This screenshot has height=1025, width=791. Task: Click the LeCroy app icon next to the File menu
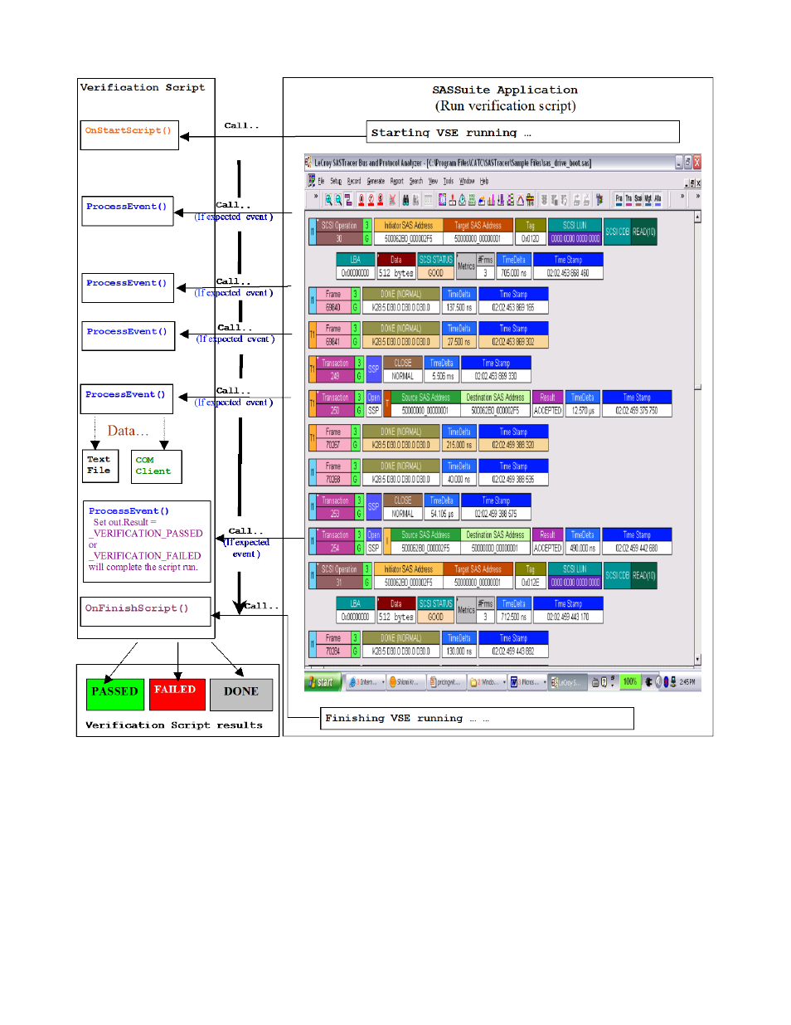[x=311, y=181]
